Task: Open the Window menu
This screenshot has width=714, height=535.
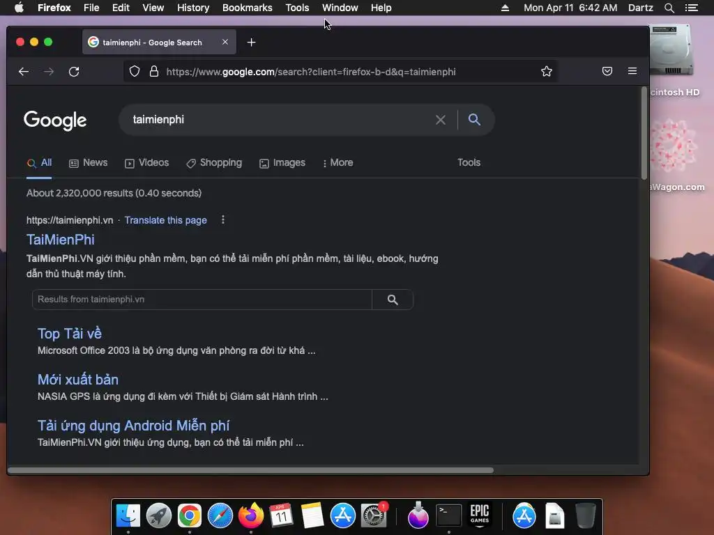Action: pyautogui.click(x=340, y=8)
